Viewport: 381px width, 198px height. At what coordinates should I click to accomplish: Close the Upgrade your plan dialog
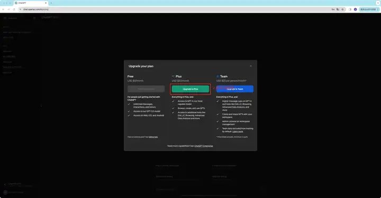(x=251, y=66)
